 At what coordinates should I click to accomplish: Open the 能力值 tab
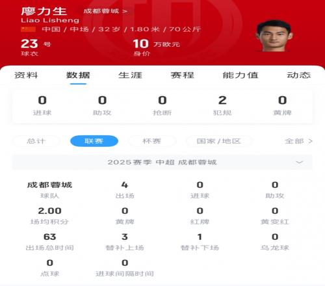coord(240,75)
